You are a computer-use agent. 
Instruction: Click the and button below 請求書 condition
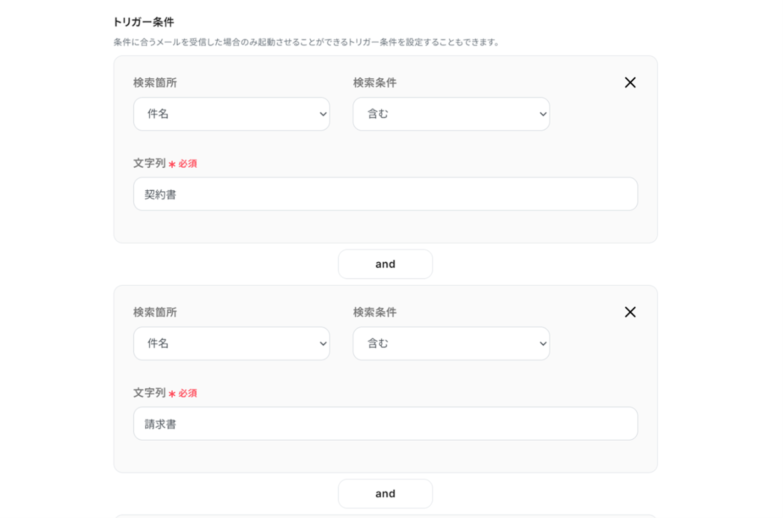[385, 494]
